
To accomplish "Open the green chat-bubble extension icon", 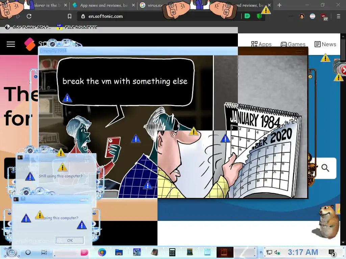I will pyautogui.click(x=247, y=16).
